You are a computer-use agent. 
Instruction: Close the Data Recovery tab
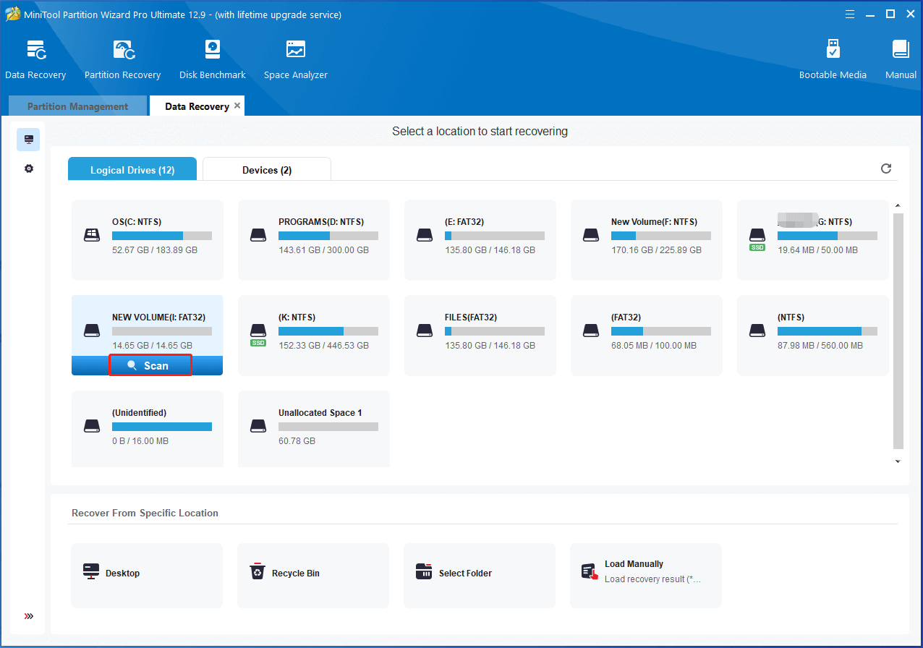237,106
